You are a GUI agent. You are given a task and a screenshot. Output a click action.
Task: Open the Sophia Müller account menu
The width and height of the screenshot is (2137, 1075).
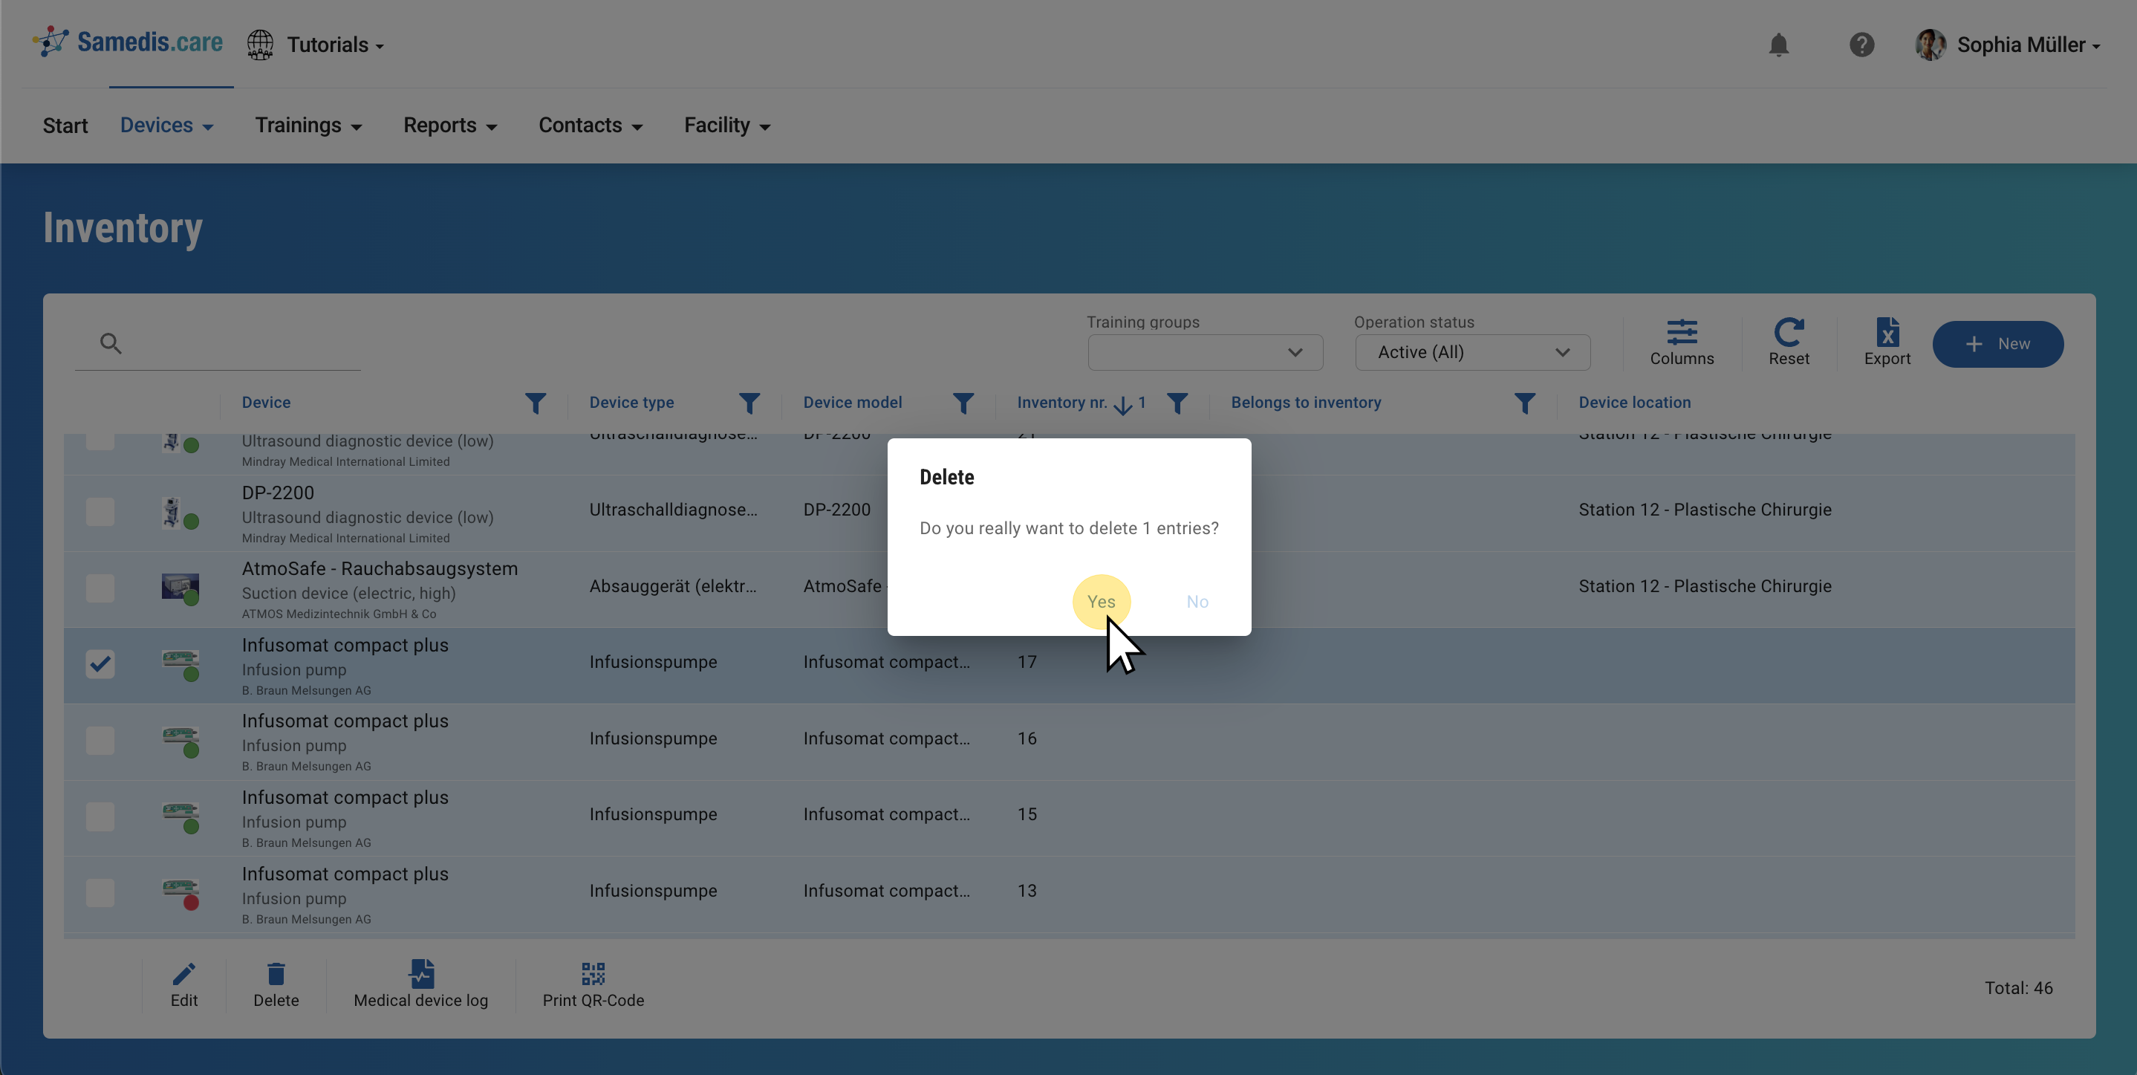click(x=2008, y=45)
